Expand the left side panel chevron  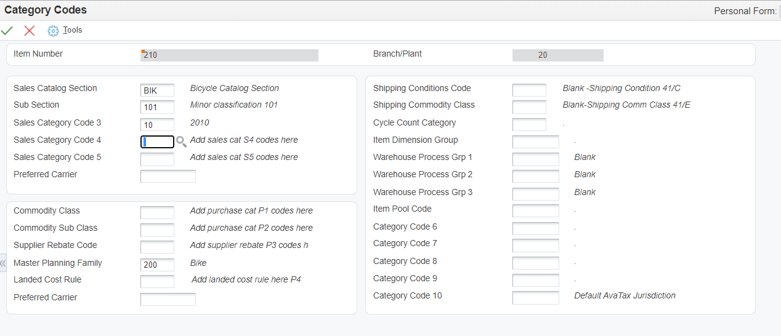(x=2, y=263)
